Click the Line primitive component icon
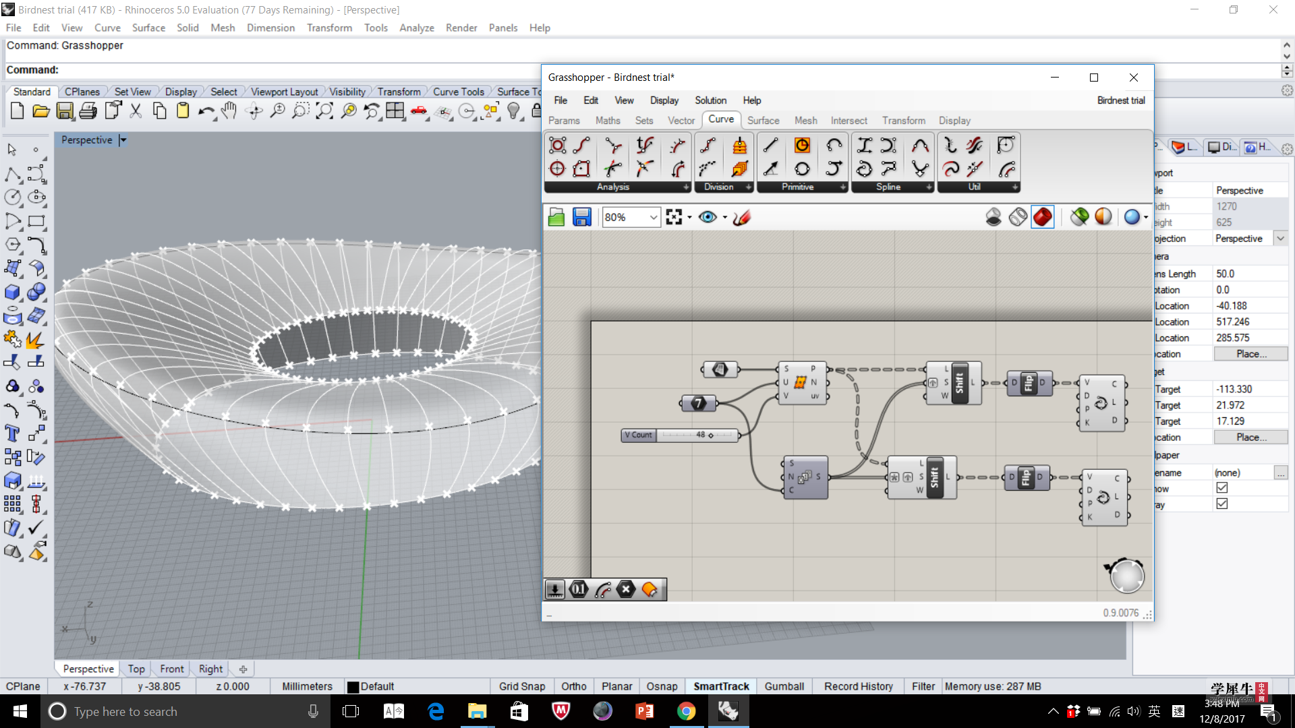The image size is (1295, 728). [770, 146]
